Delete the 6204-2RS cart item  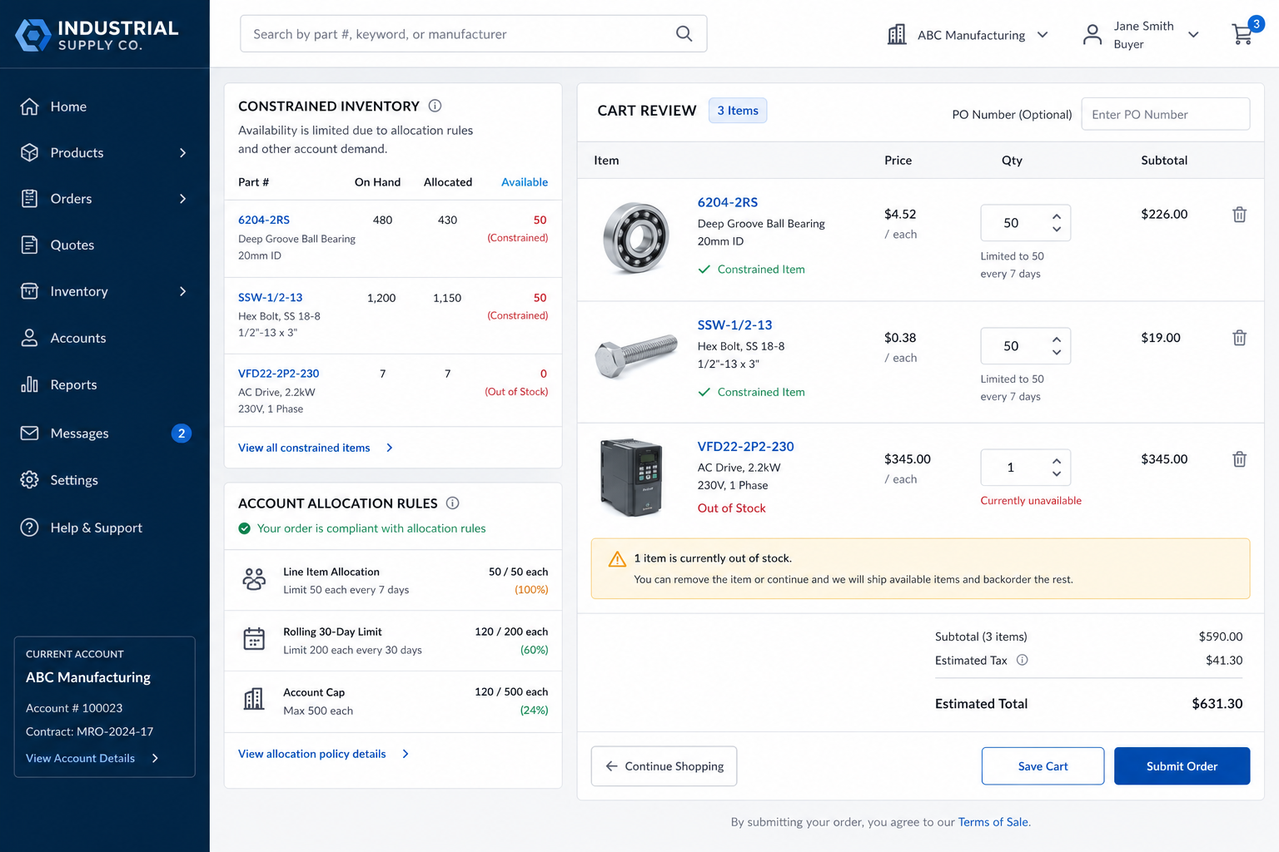tap(1239, 215)
